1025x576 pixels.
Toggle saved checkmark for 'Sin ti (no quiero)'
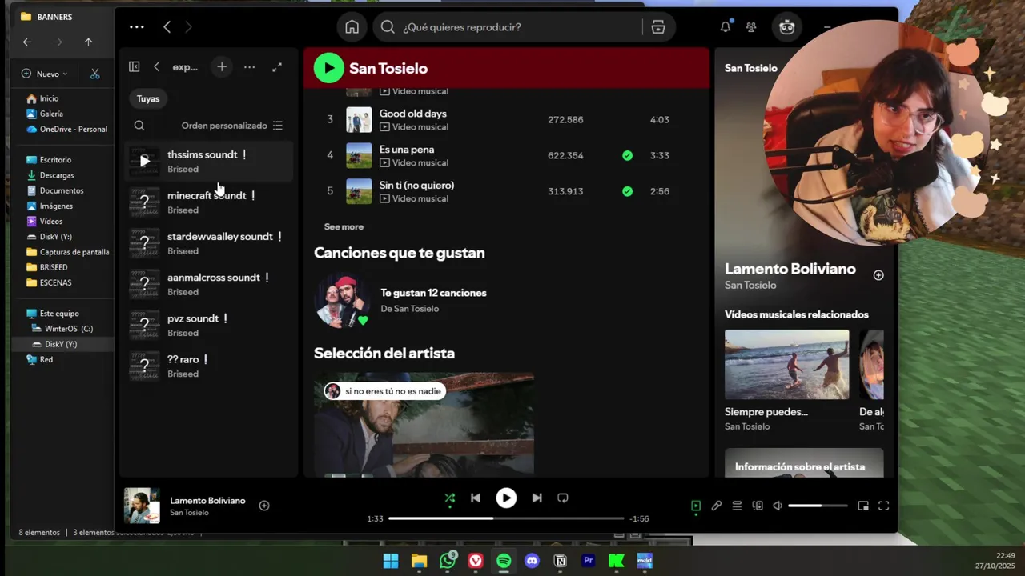(627, 191)
